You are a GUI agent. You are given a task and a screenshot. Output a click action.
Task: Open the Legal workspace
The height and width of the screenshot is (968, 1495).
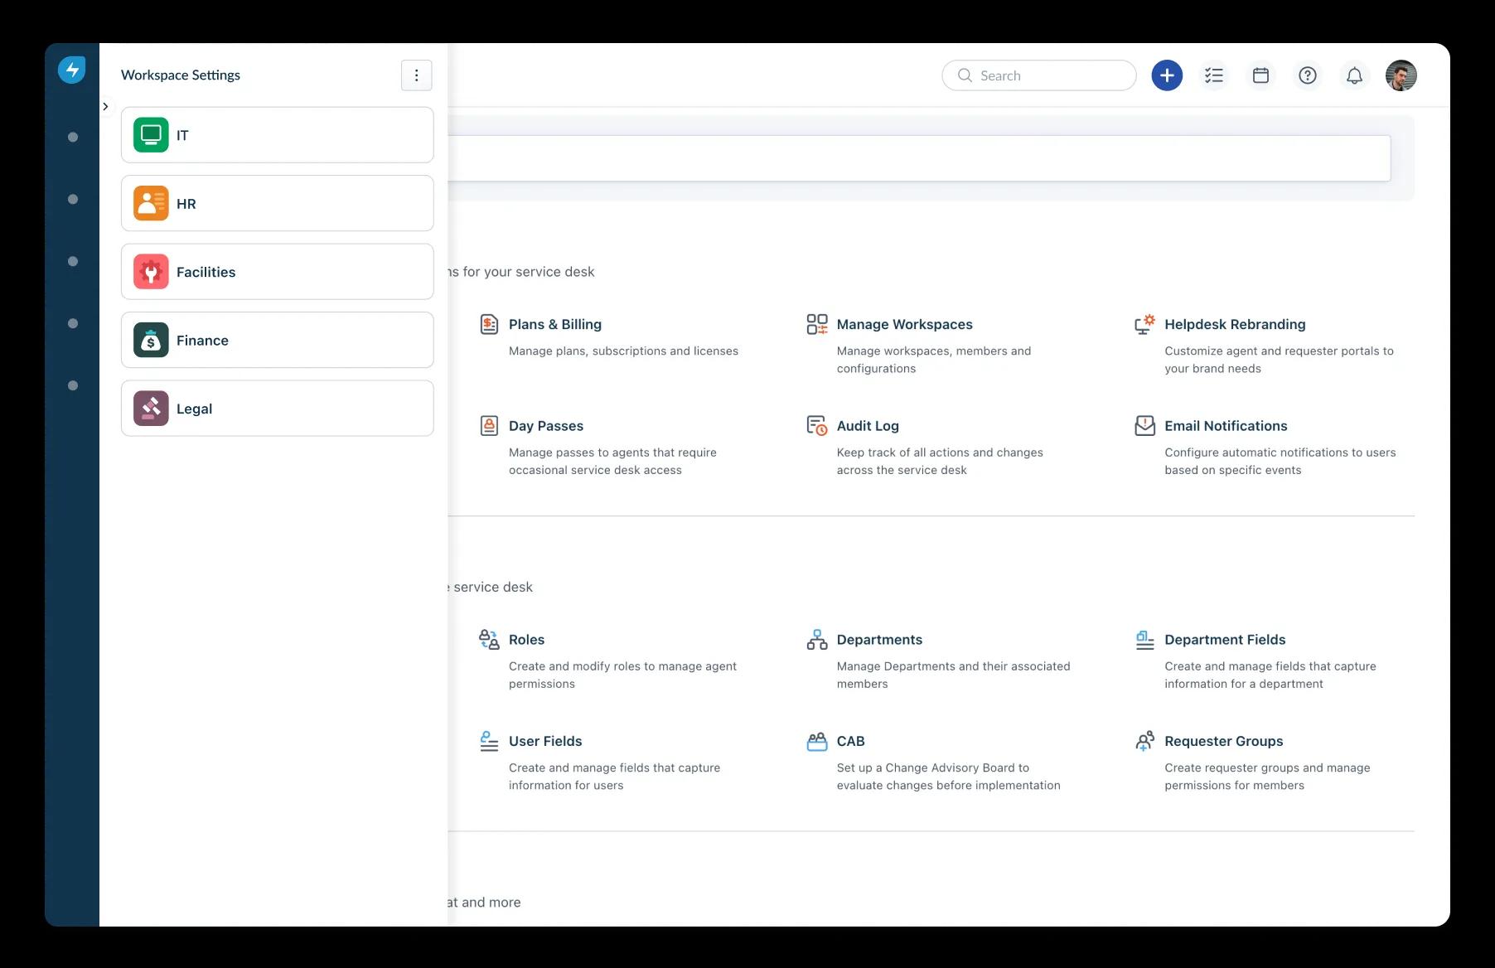[277, 409]
